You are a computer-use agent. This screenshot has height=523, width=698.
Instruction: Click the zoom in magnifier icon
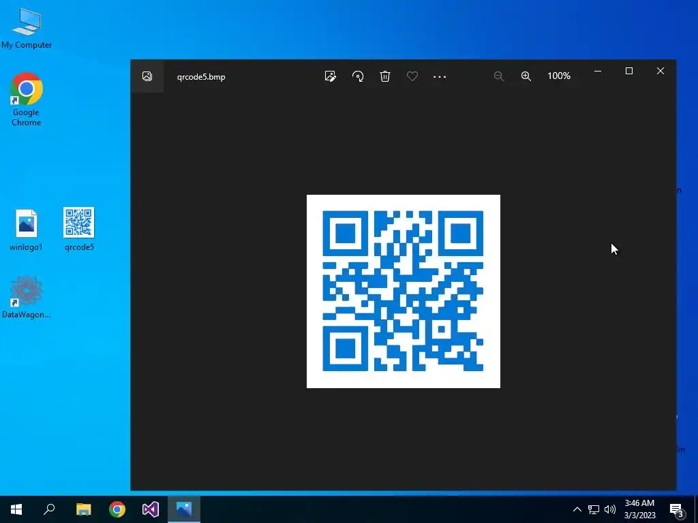pyautogui.click(x=526, y=76)
